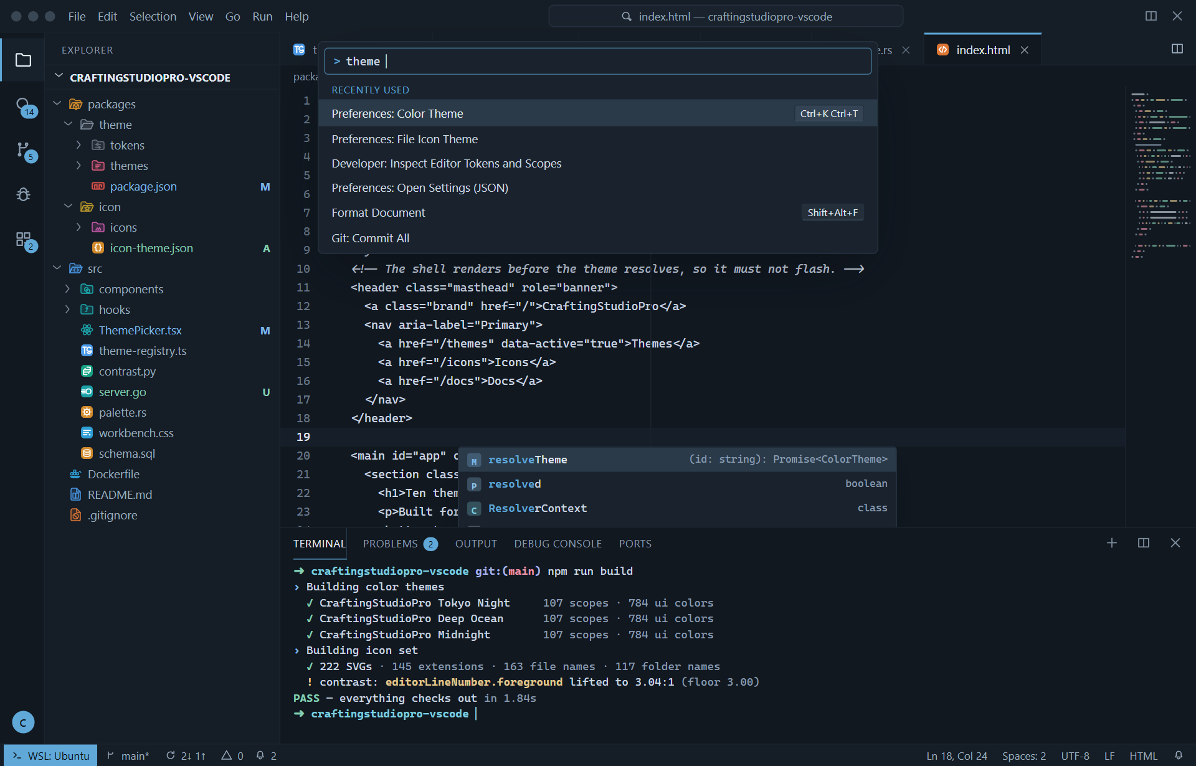Click the main* branch in status bar
Image resolution: width=1196 pixels, height=766 pixels.
point(128,755)
